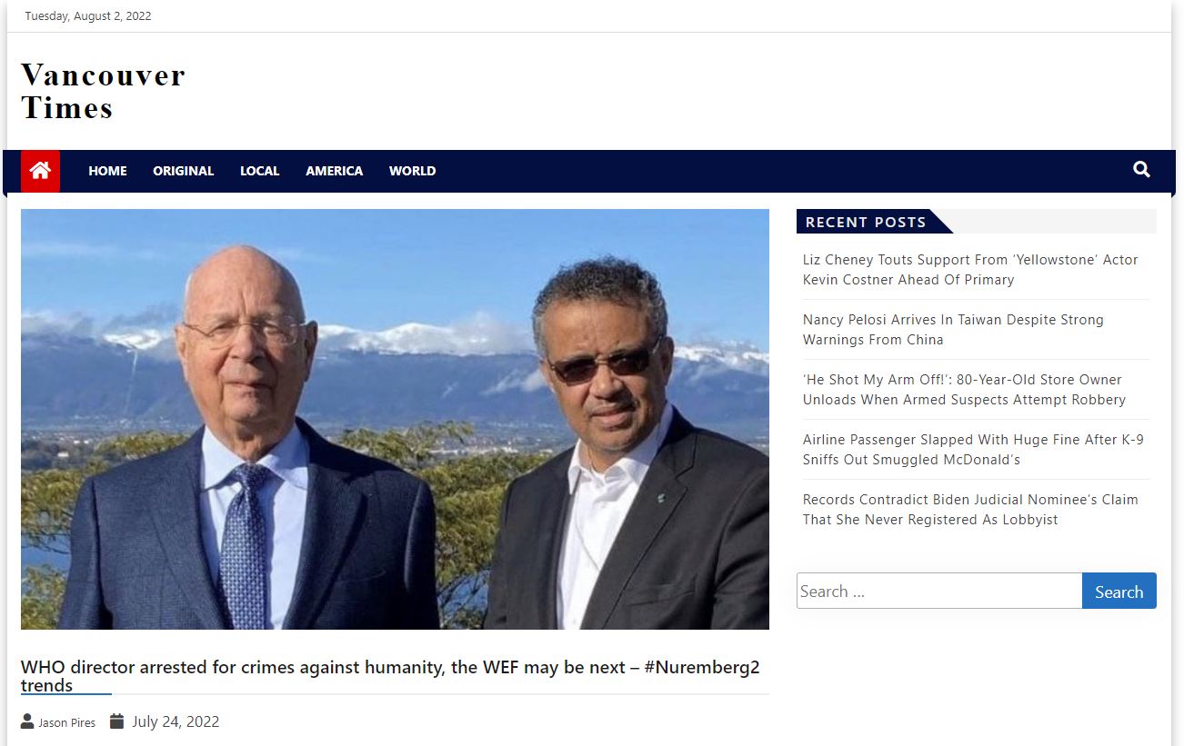
Task: Click the calendar icon beside date
Action: (x=116, y=721)
